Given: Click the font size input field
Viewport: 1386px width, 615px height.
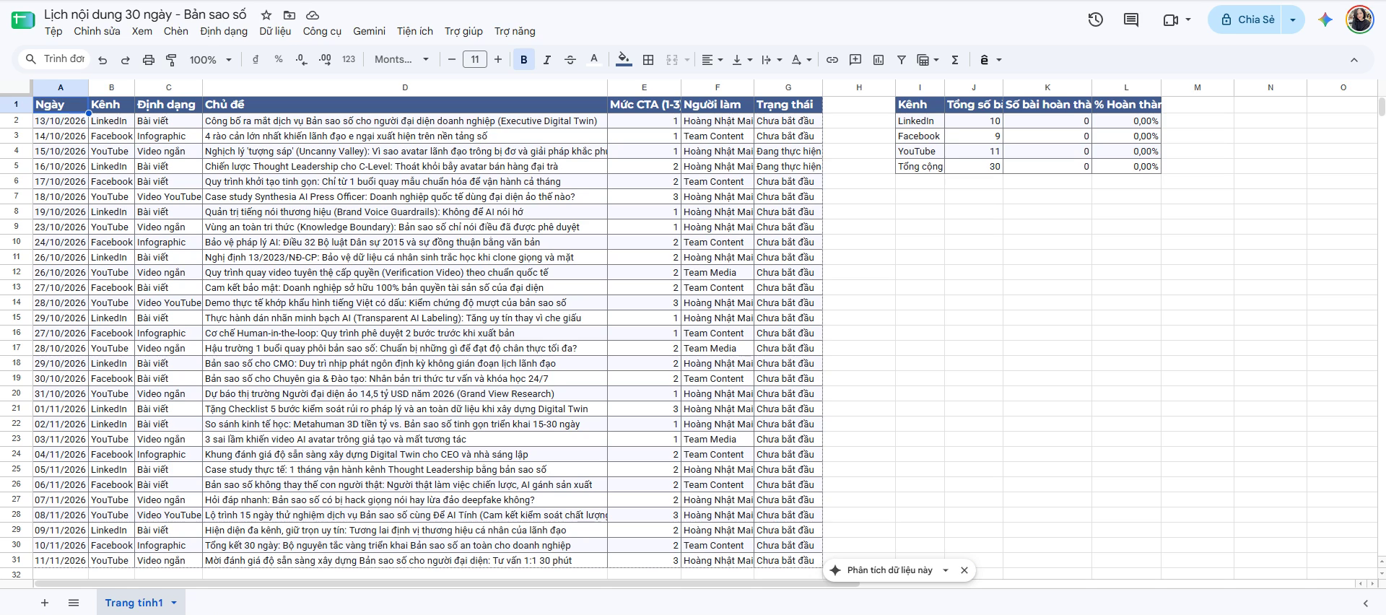Looking at the screenshot, I should point(475,60).
